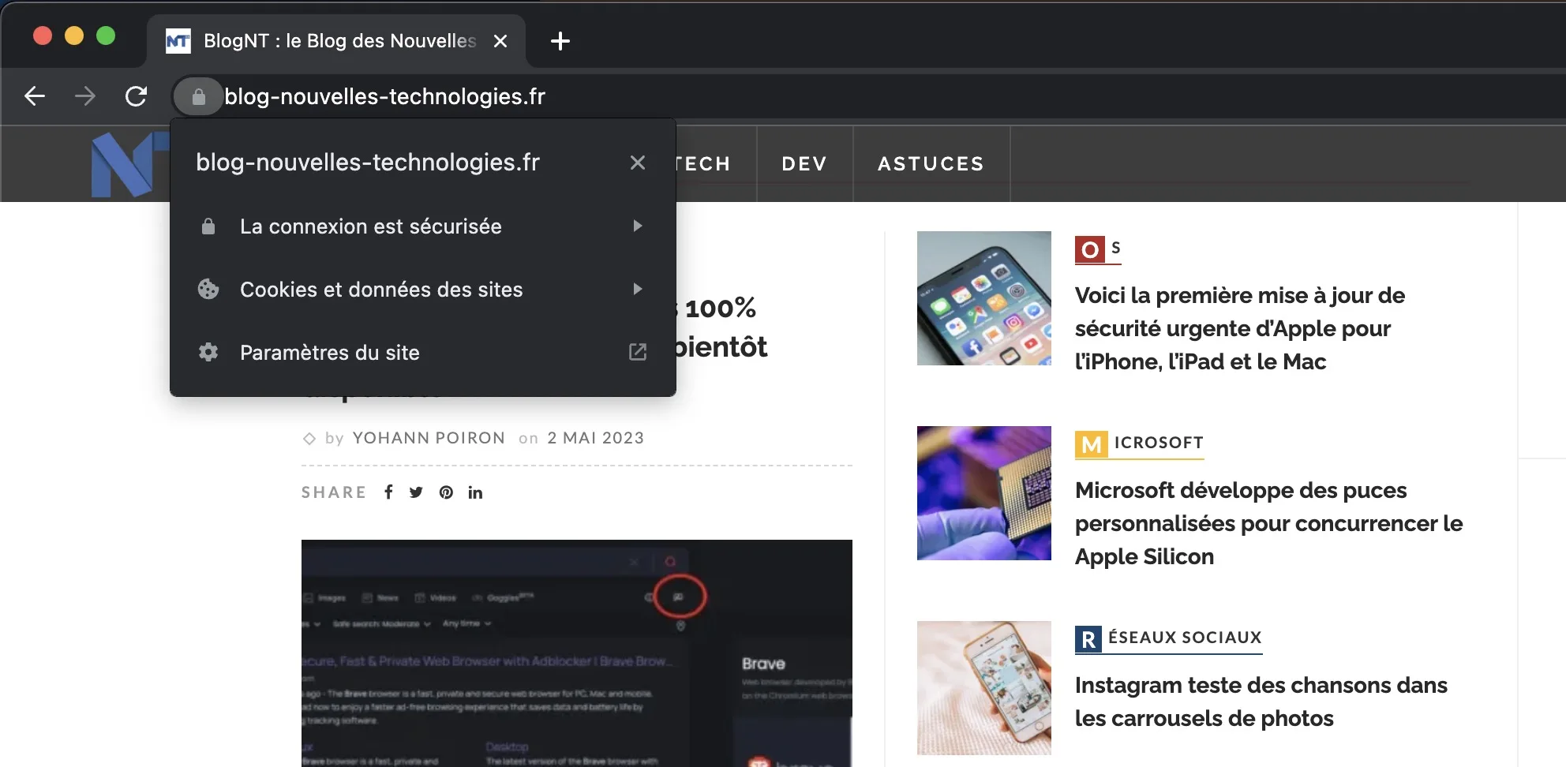
Task: Close the site info popup
Action: (638, 163)
